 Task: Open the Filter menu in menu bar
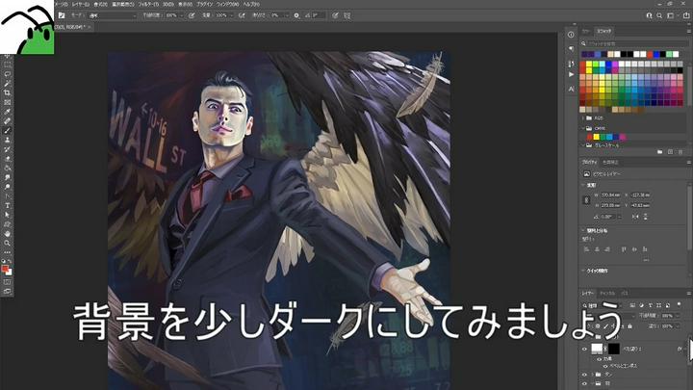[148, 4]
